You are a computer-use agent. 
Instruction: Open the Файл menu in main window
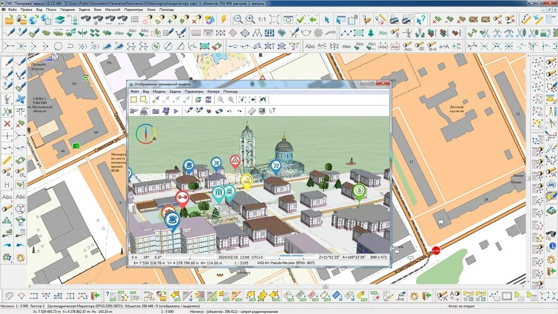point(12,9)
